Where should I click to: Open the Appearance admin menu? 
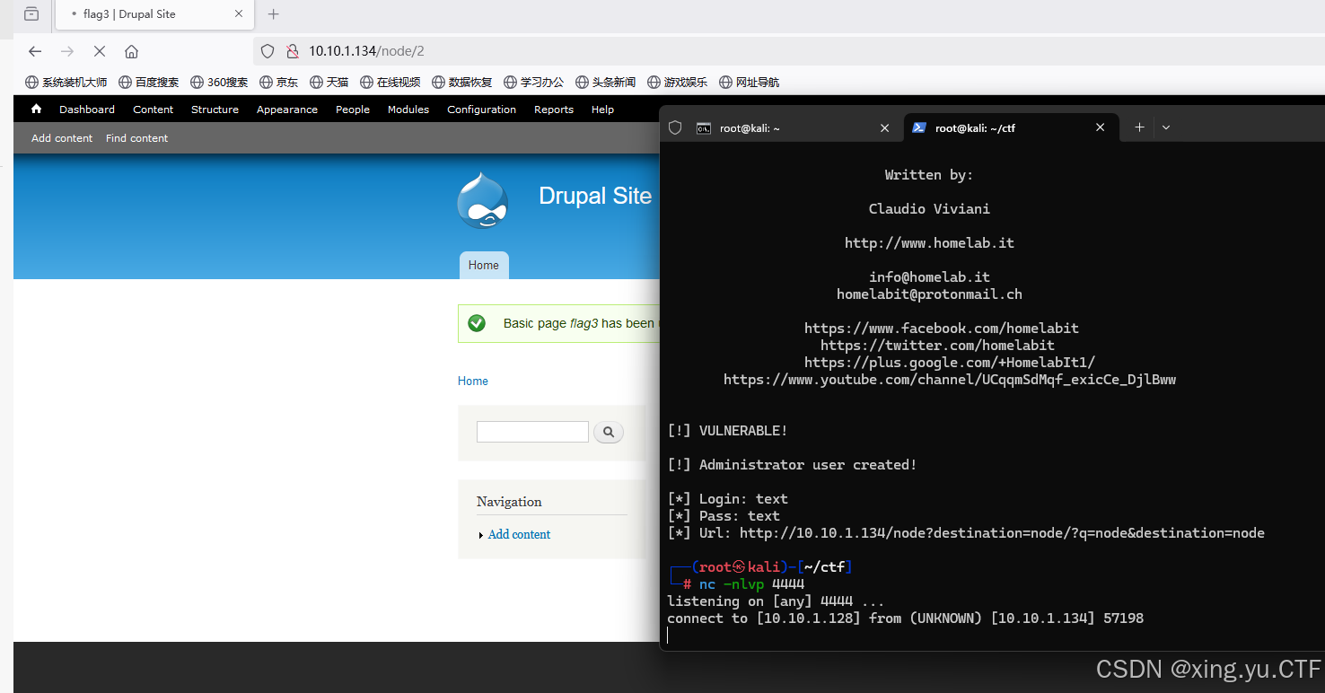[287, 110]
